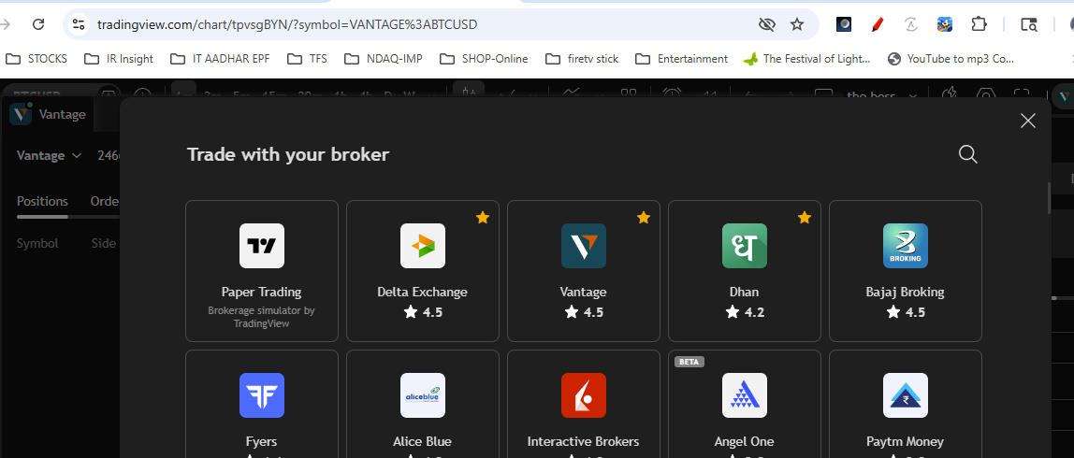Click the Side column header
The height and width of the screenshot is (458, 1074).
click(104, 243)
